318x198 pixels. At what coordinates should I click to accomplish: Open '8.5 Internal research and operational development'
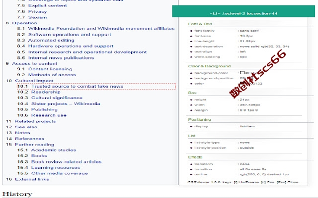[81, 52]
